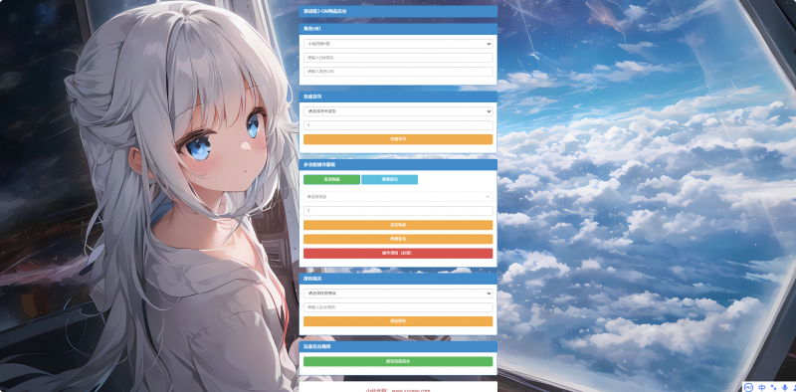Click the orange add authorization button
The image size is (796, 392).
(398, 321)
